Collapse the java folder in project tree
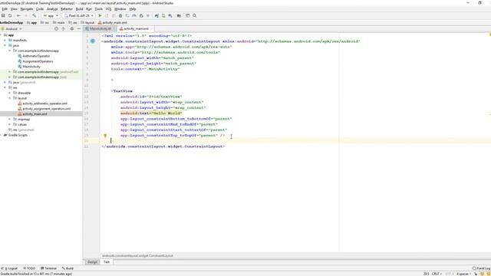The height and width of the screenshot is (276, 491). 5,45
